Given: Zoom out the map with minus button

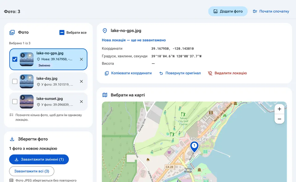Looking at the screenshot, I should pos(279,119).
